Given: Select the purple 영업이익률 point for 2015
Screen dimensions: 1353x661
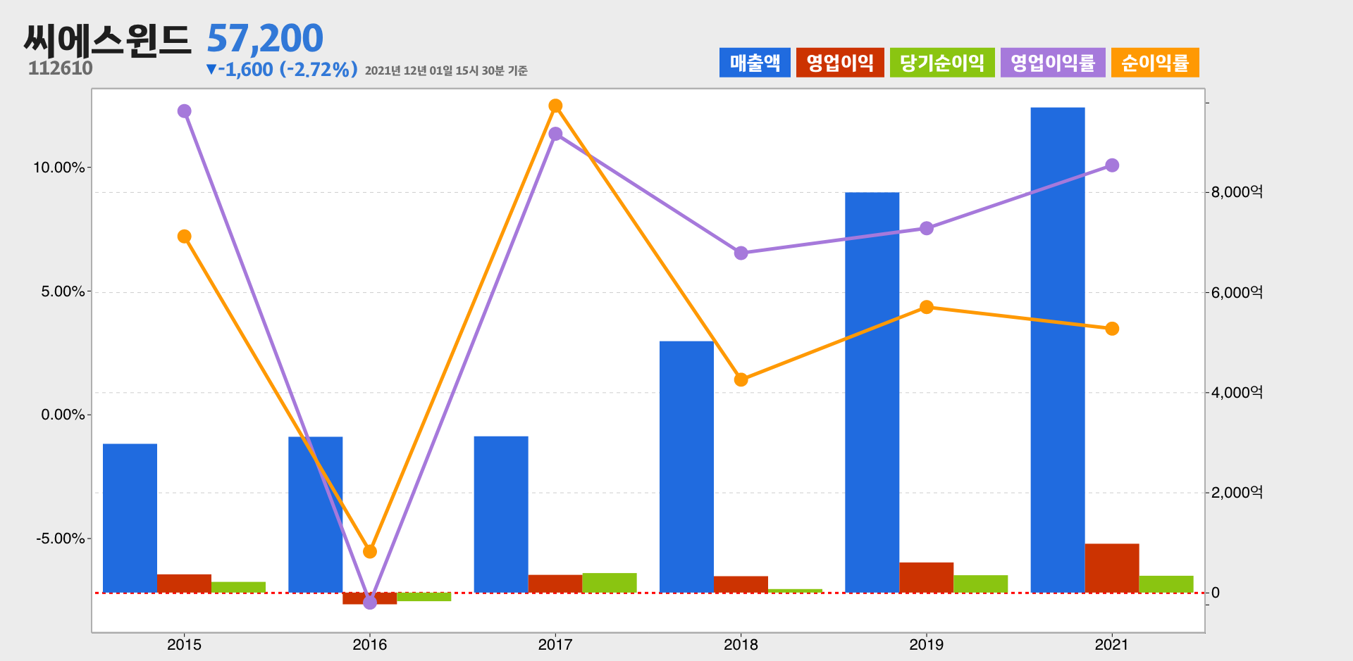Looking at the screenshot, I should point(185,111).
